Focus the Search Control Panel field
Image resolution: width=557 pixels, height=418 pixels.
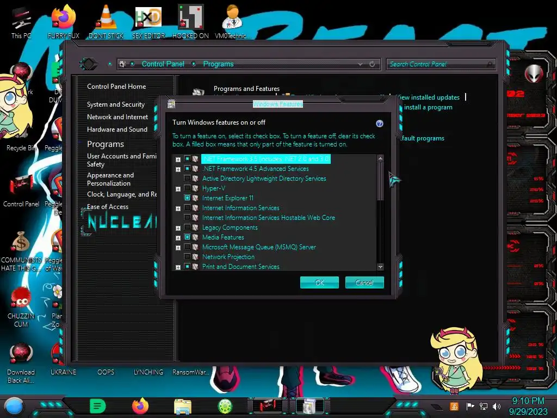point(441,64)
